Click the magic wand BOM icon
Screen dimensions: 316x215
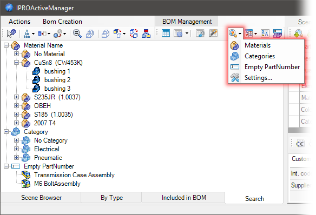coord(213,33)
